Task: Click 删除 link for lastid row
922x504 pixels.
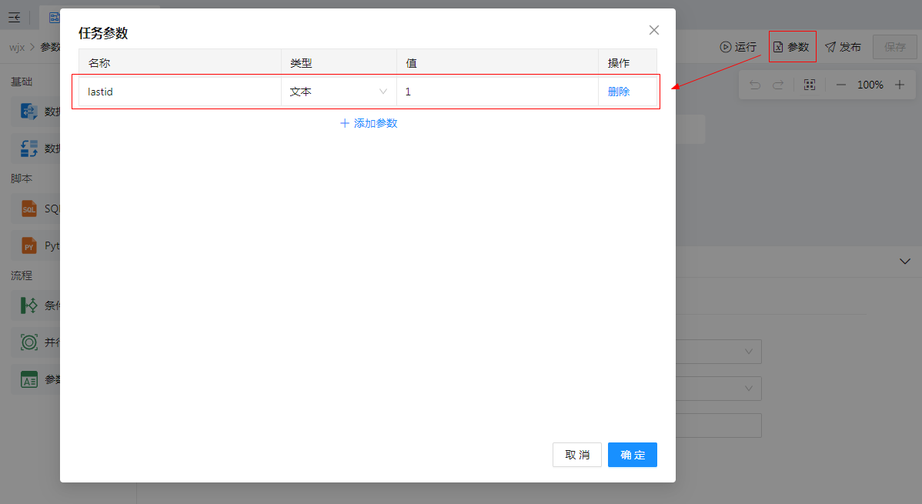Action: 619,92
